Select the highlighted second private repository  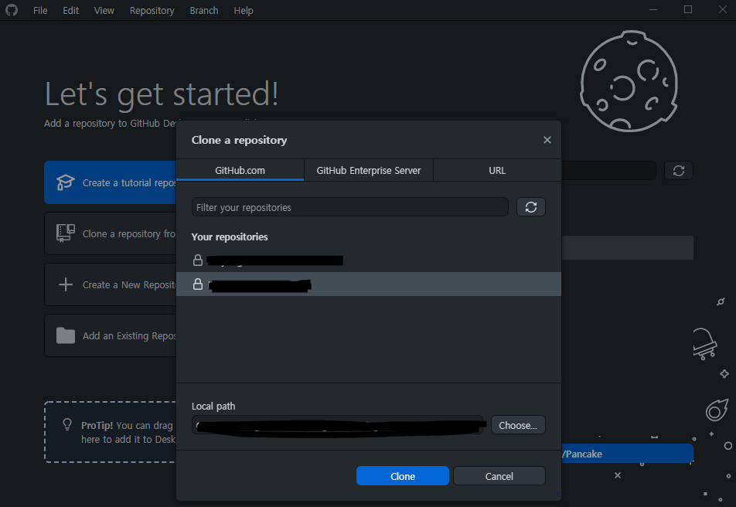point(369,284)
